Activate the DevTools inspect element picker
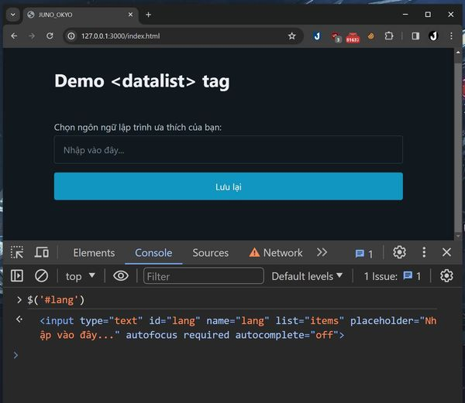This screenshot has width=465, height=403. point(17,252)
